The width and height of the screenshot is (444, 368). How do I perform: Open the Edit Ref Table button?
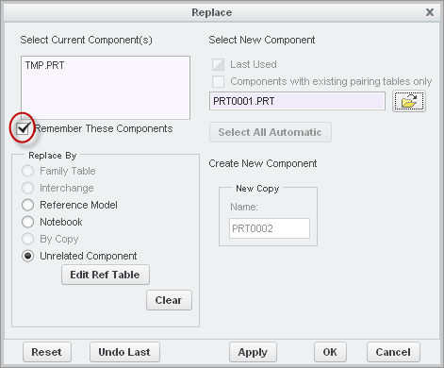pyautogui.click(x=106, y=275)
